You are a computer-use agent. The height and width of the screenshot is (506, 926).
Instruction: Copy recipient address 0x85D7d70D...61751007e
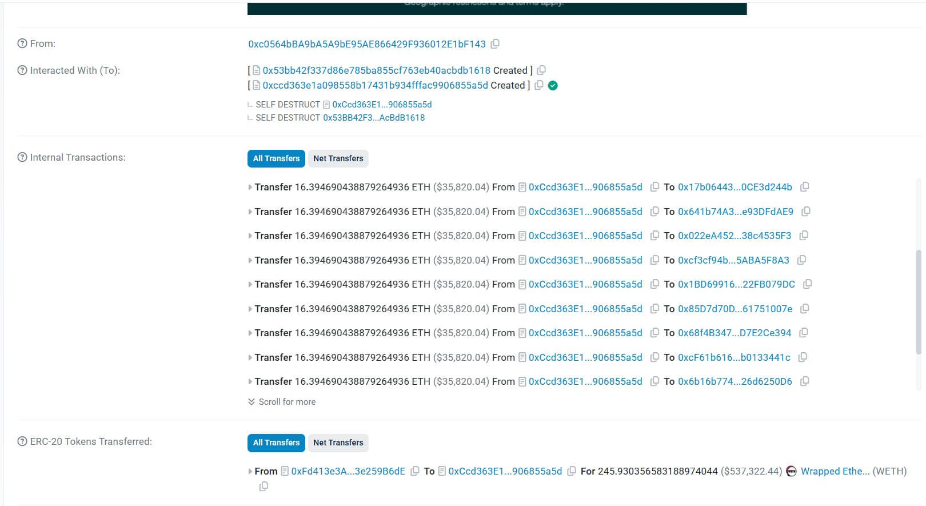[x=804, y=309]
